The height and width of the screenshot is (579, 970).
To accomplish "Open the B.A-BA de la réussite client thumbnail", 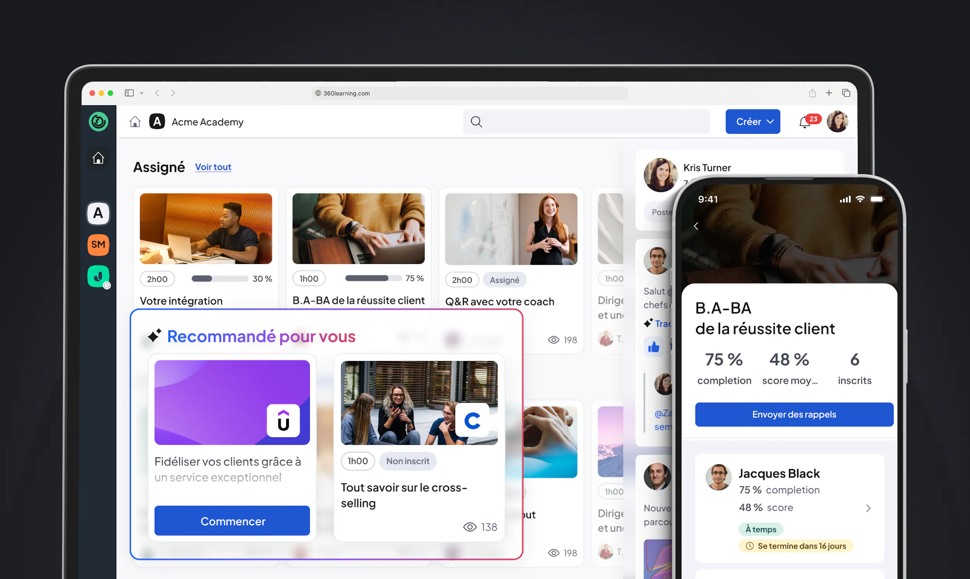I will point(358,228).
